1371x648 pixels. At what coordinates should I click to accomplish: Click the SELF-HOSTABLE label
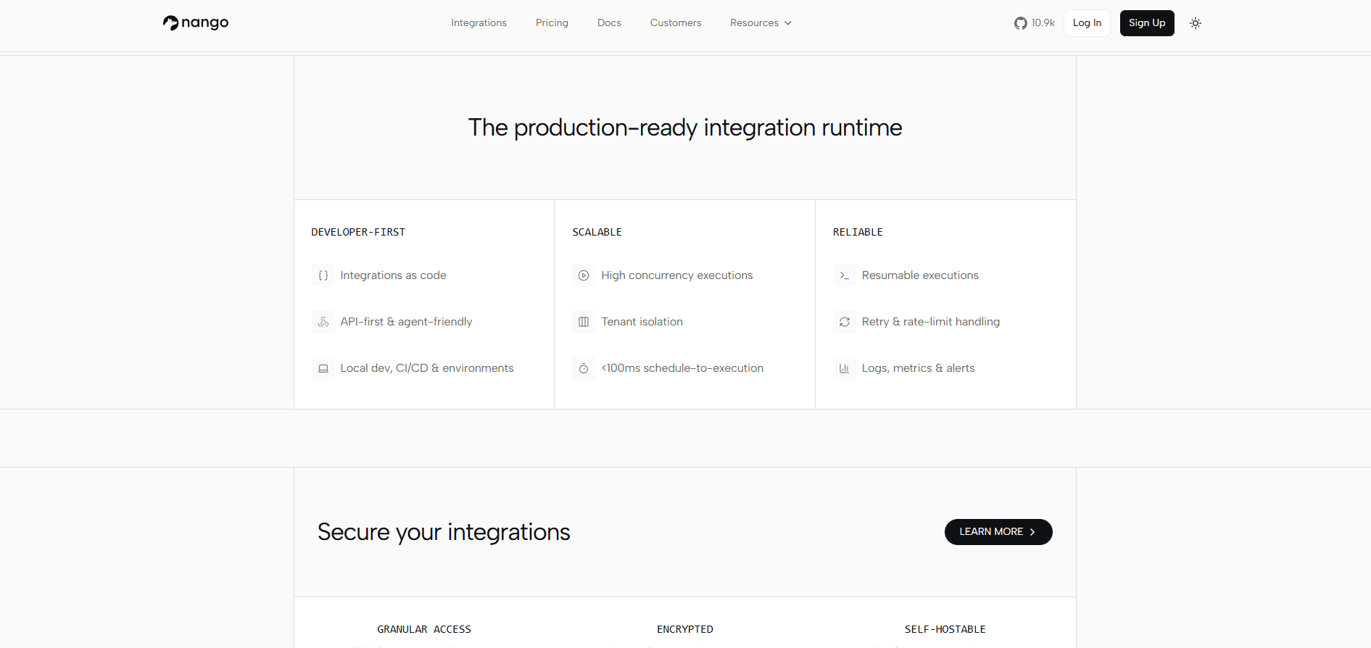[x=945, y=629]
